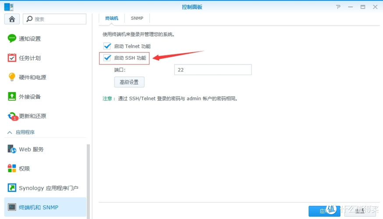Screen dimensions: 383x219
Task: Collapse the applications section chevron
Action: click(10, 132)
